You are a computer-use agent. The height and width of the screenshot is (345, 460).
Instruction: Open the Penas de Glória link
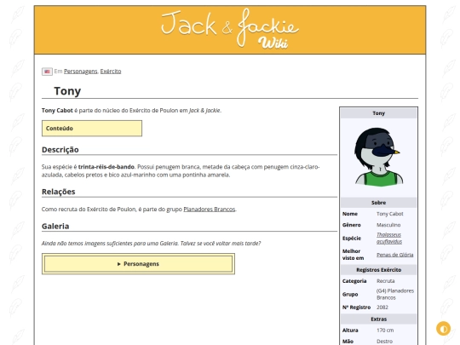(x=395, y=255)
